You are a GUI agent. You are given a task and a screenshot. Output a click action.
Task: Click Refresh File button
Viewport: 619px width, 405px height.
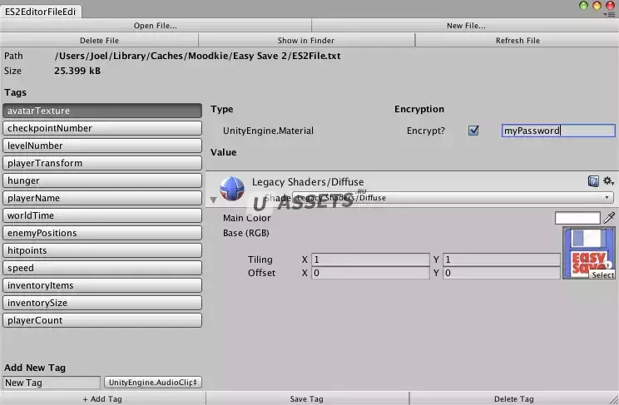tap(517, 40)
